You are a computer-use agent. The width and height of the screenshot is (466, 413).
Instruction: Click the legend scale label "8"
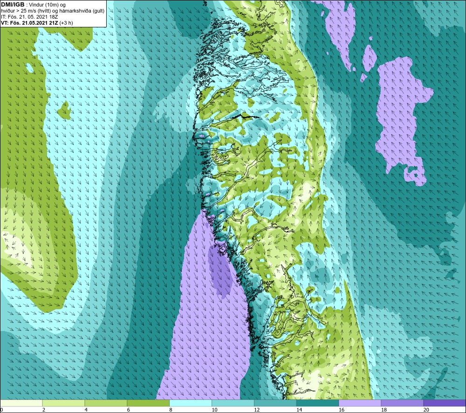pyautogui.click(x=171, y=410)
